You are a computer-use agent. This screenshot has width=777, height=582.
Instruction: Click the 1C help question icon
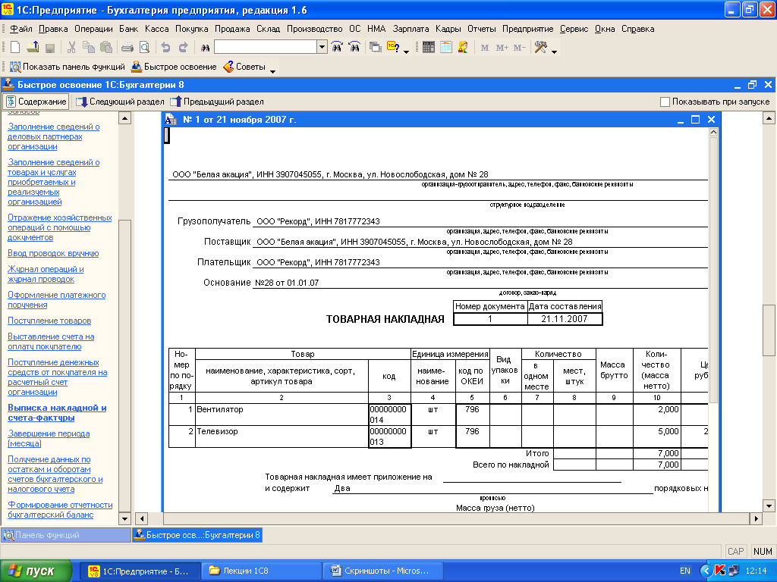click(x=393, y=47)
